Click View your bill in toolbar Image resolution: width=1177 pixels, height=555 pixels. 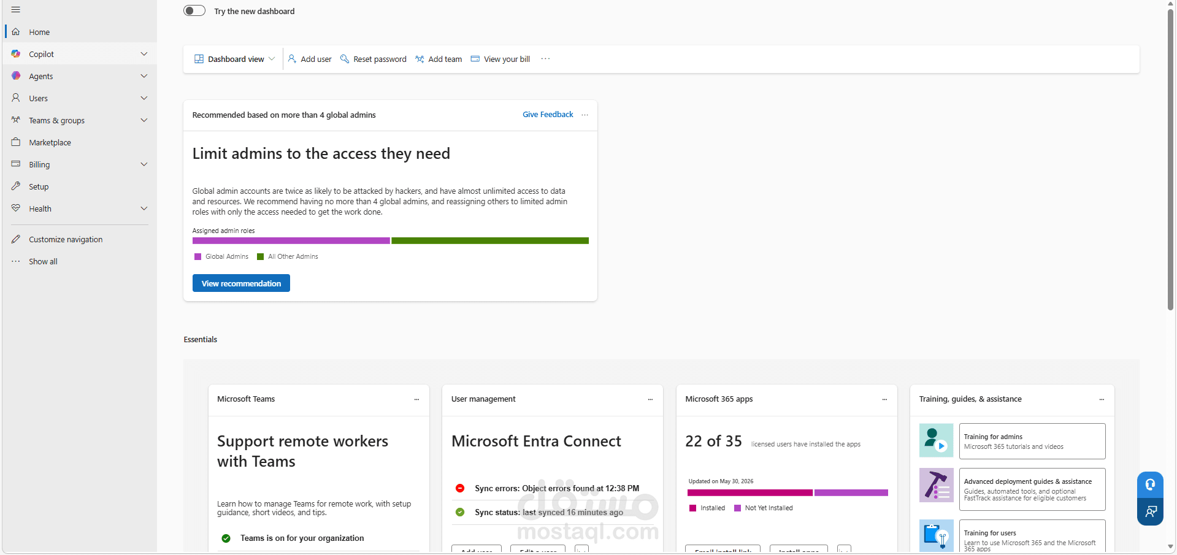[x=500, y=59]
